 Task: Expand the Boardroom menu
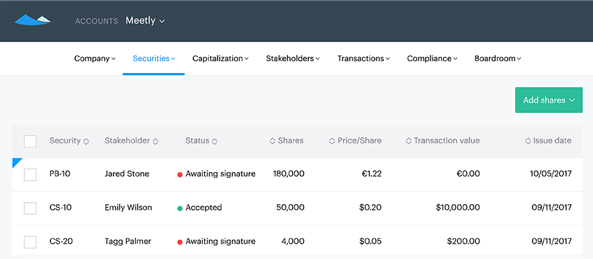[498, 58]
